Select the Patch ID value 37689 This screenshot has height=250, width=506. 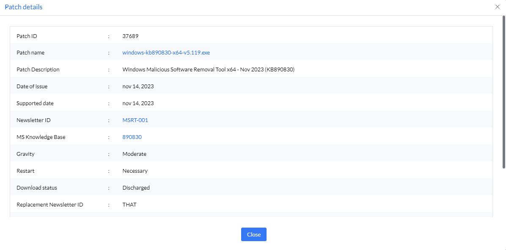click(x=130, y=36)
